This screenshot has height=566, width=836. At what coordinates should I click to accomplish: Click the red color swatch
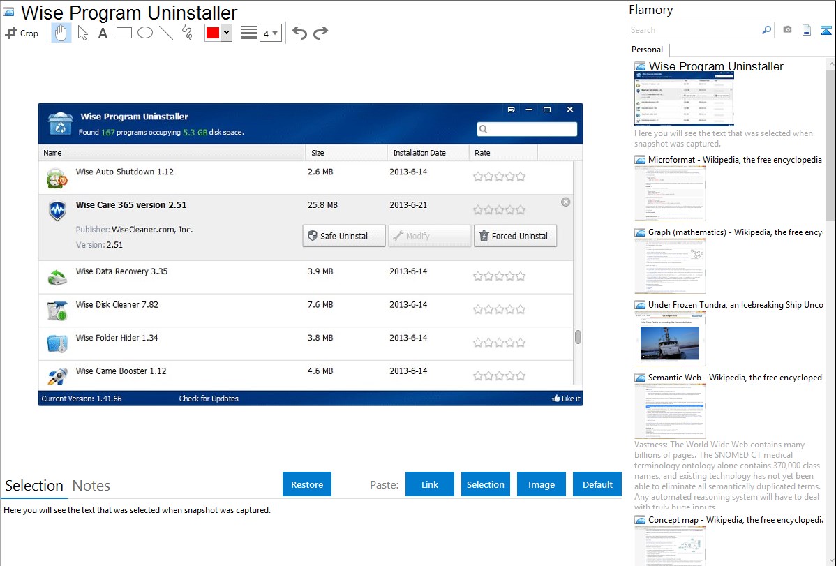[213, 33]
